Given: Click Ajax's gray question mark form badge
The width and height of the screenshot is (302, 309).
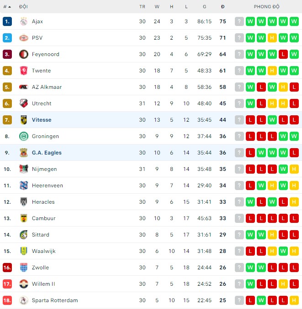Looking at the screenshot, I should pyautogui.click(x=239, y=21).
